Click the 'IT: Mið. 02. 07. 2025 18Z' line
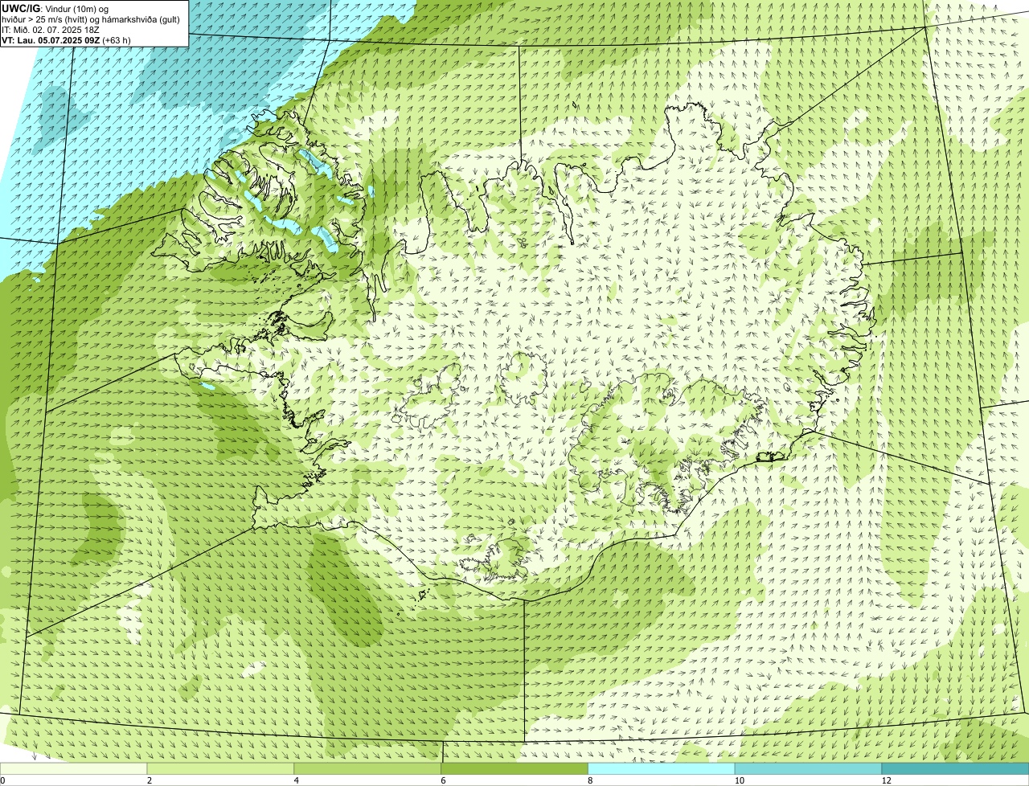The image size is (1029, 786). pos(51,30)
